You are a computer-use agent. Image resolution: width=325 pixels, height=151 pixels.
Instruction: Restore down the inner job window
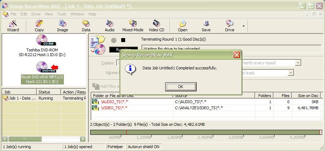[x=314, y=14]
